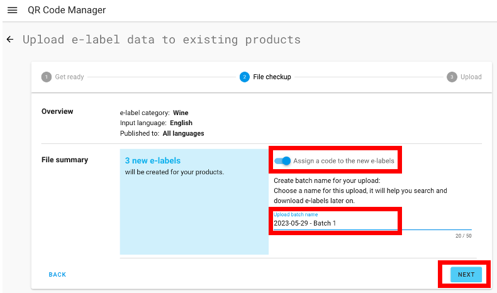Click the '20 / 50' character counter
Screen dimensions: 497x293
[x=463, y=236]
